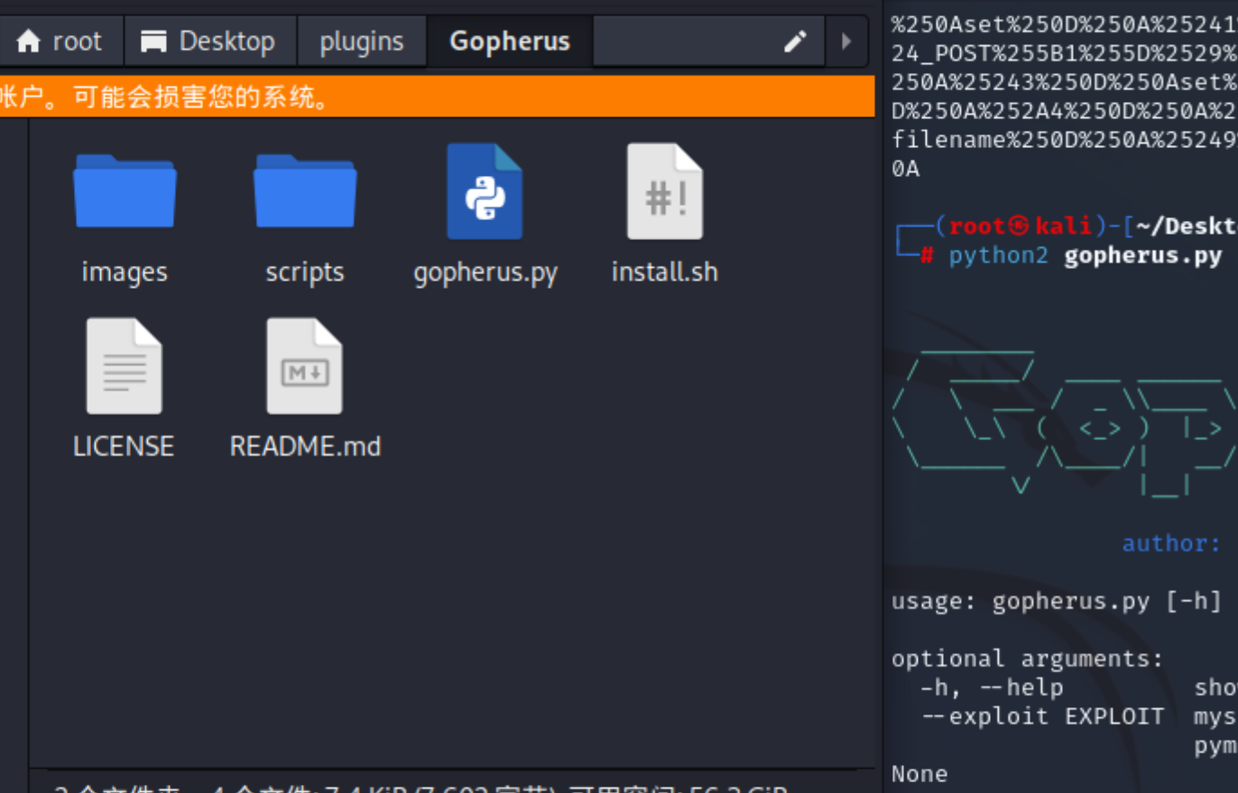The image size is (1238, 793).
Task: Click the 'None' output line in terminal
Action: [x=919, y=774]
